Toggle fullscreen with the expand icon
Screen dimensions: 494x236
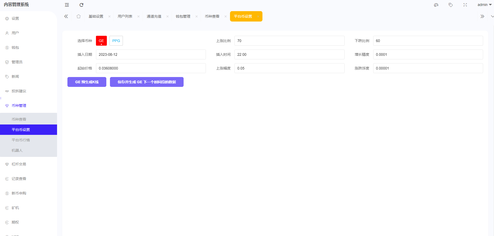pos(465,5)
